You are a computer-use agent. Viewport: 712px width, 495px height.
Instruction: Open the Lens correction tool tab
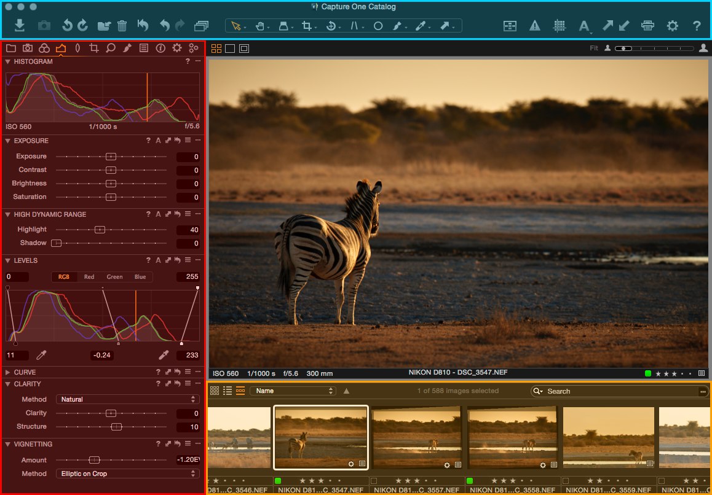pos(77,48)
